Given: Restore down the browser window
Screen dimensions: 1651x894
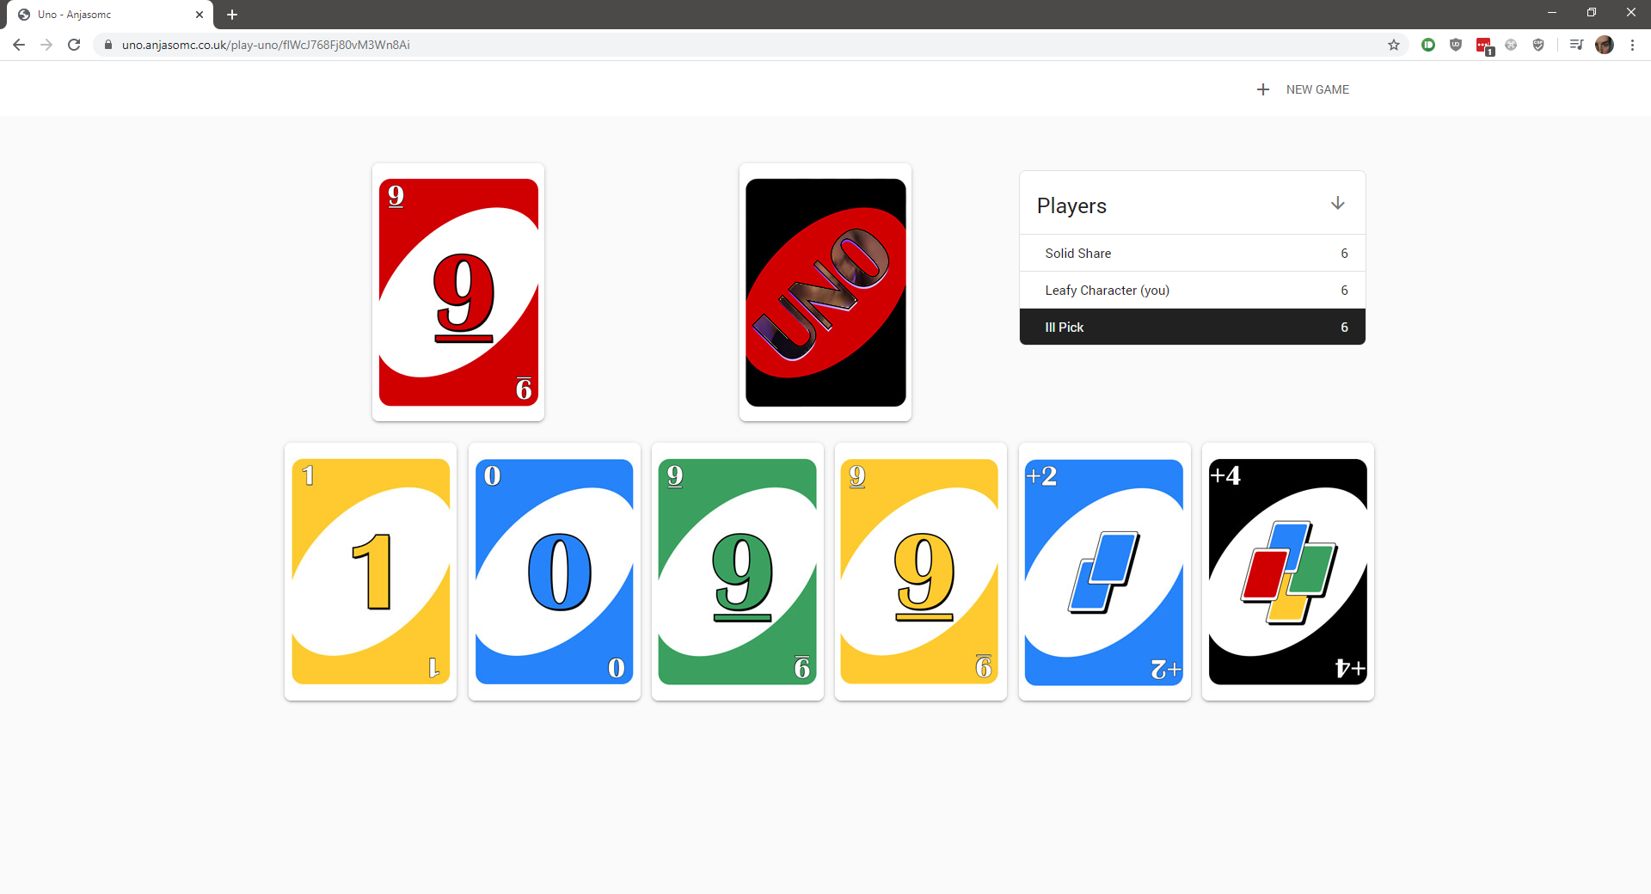Looking at the screenshot, I should [x=1592, y=13].
